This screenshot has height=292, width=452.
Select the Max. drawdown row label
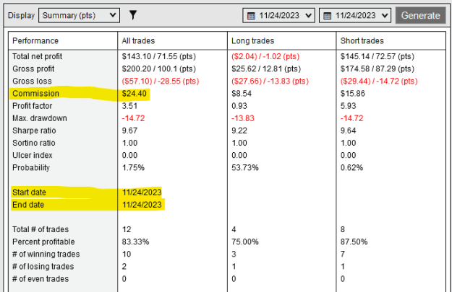(x=40, y=118)
